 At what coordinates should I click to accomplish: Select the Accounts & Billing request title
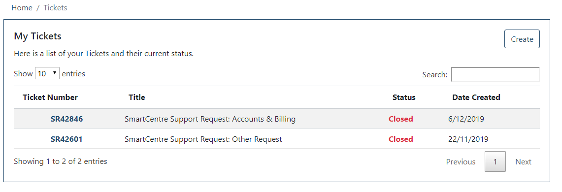tap(210, 119)
